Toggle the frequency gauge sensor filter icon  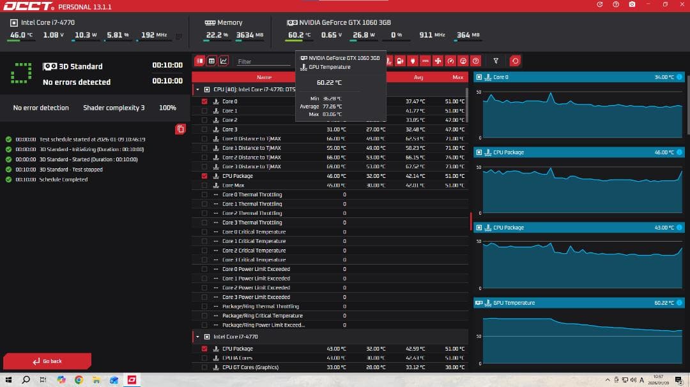(x=450, y=61)
